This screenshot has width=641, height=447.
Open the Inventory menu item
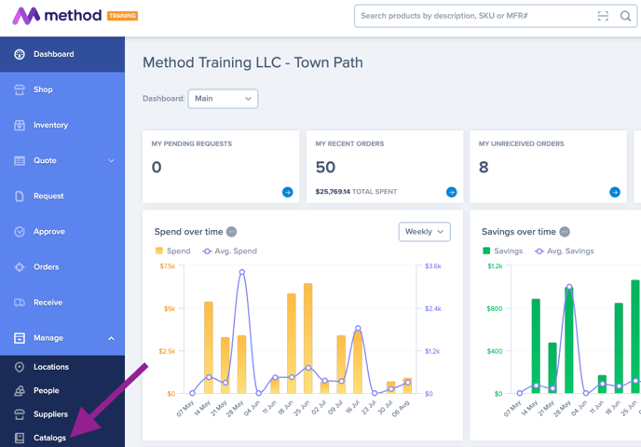tap(62, 125)
